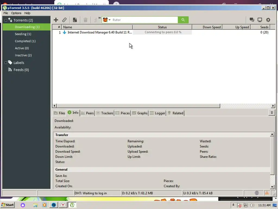Image resolution: width=278 pixels, height=209 pixels.
Task: Click the purple Alice assistant taskbar icon
Action: 23,205
